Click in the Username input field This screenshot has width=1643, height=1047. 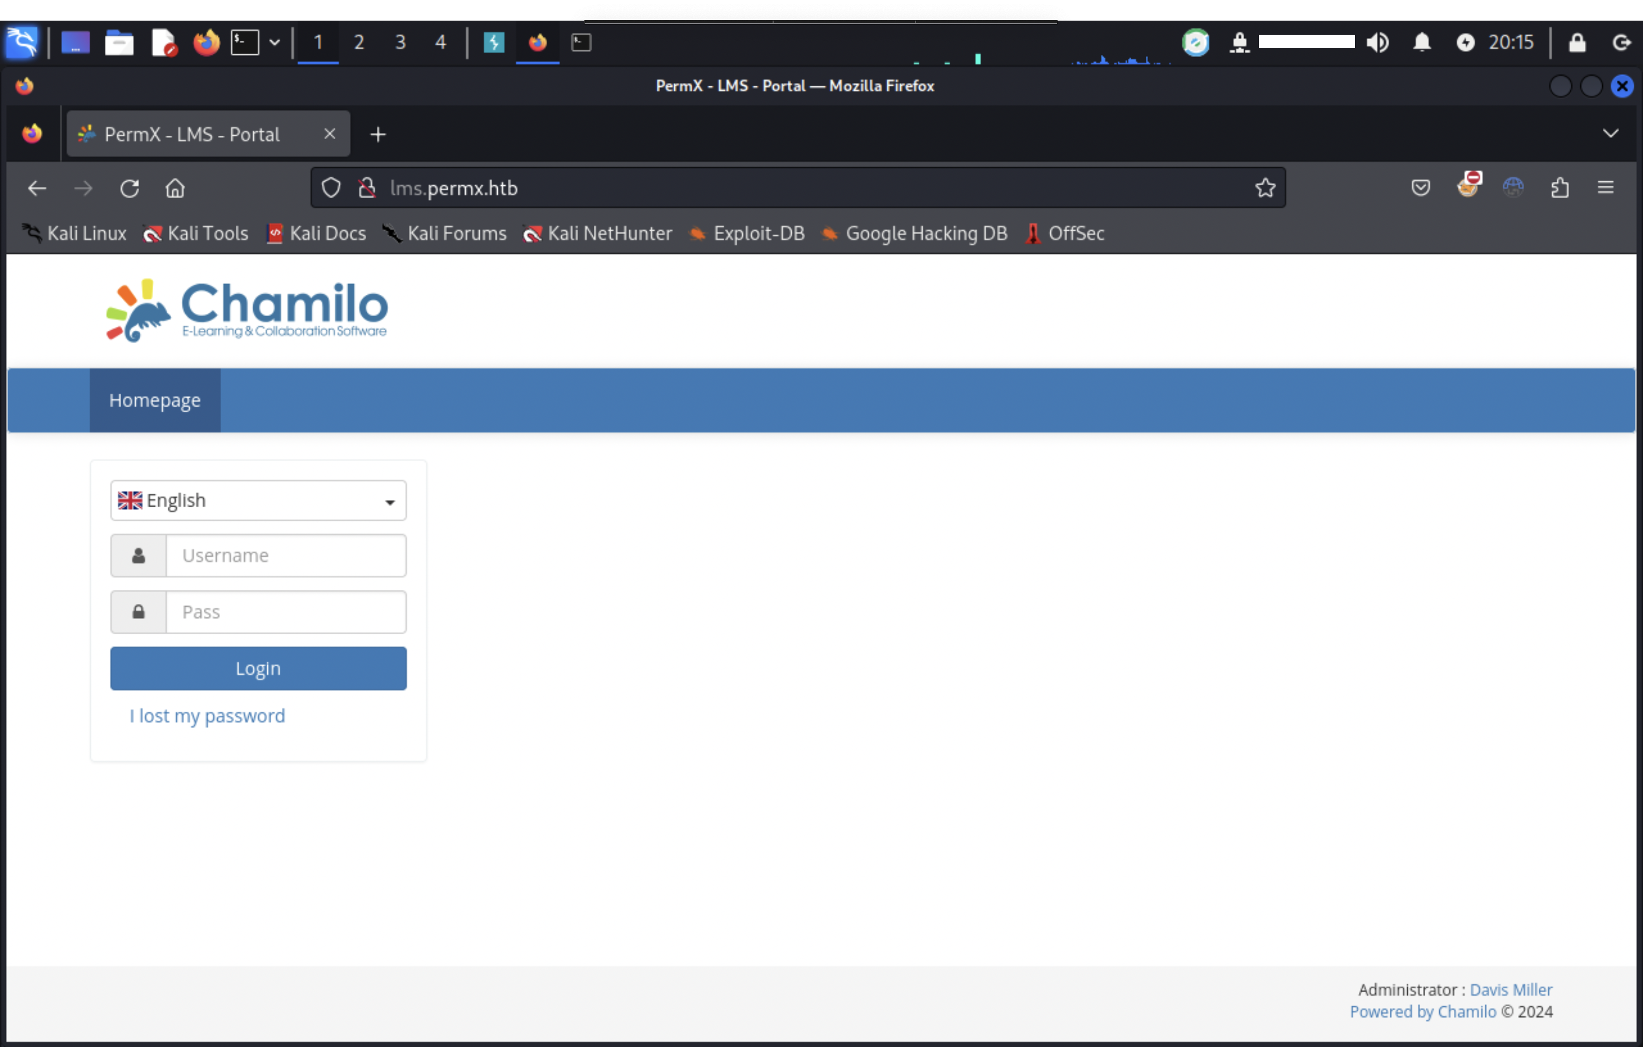point(285,555)
